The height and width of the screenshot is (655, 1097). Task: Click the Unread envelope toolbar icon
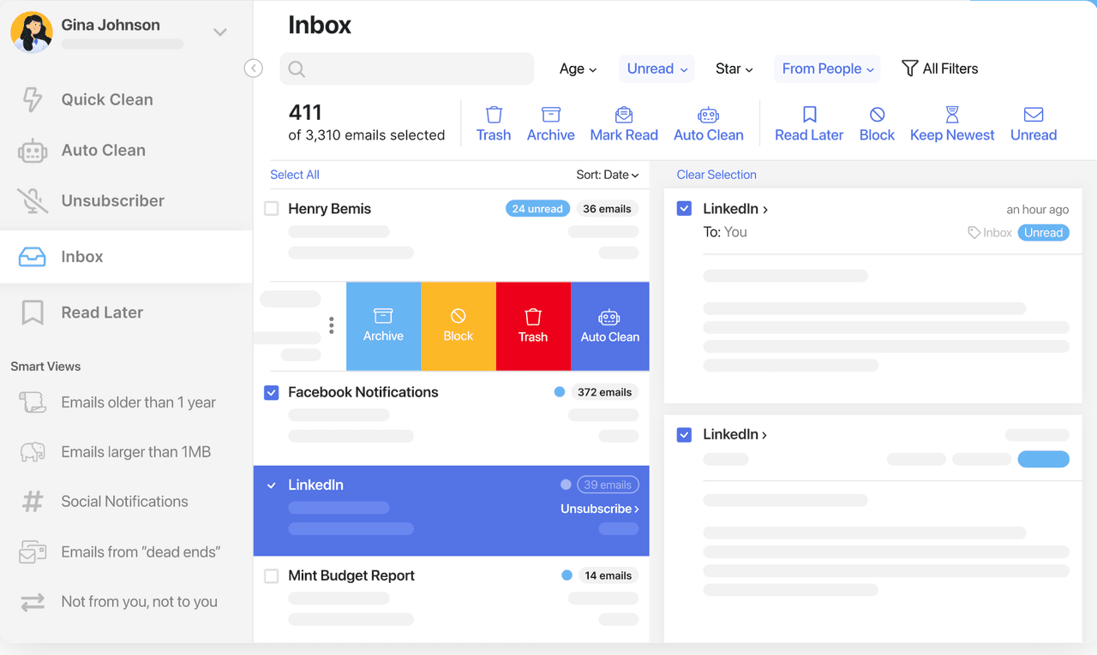point(1034,115)
